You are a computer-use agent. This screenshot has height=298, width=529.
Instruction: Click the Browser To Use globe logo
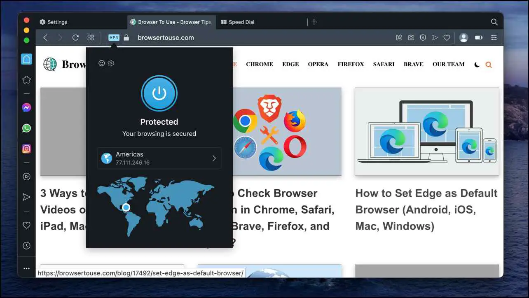tap(50, 64)
